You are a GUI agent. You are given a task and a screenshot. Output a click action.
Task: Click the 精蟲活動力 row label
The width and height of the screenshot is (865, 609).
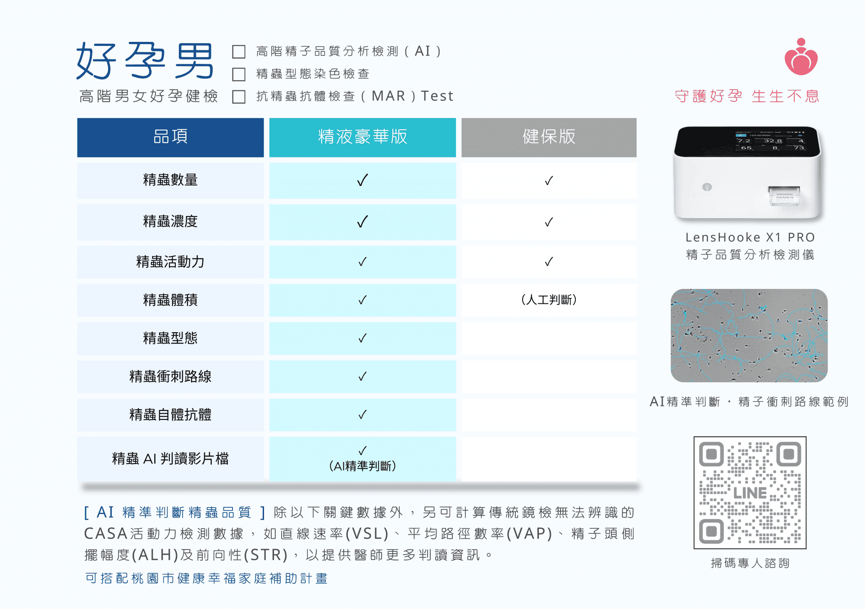pyautogui.click(x=170, y=262)
